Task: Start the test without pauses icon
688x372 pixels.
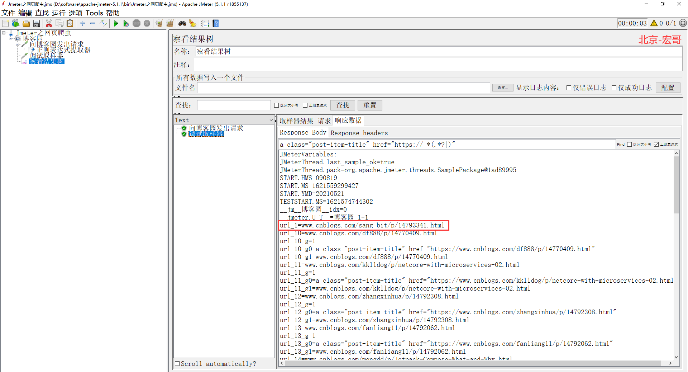Action: (126, 23)
